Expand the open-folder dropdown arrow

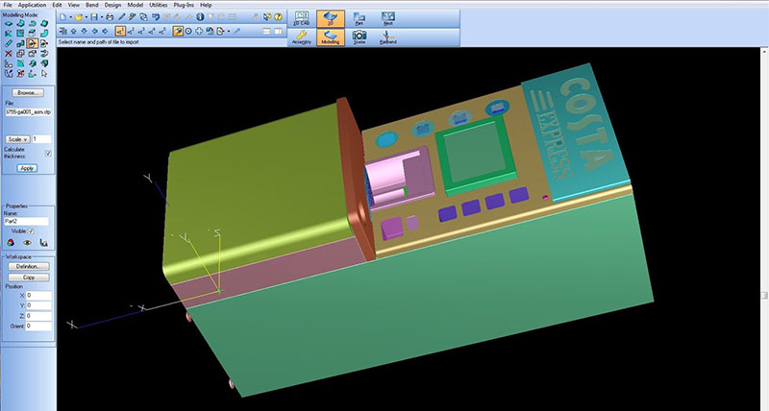(x=86, y=17)
